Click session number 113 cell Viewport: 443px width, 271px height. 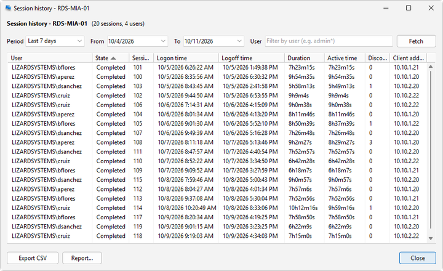coord(138,198)
